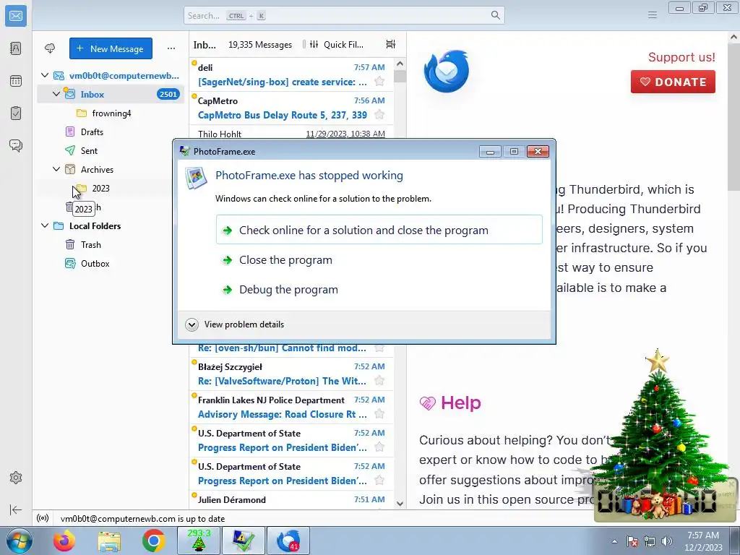Open the Calendar sidebar icon
740x555 pixels.
point(16,81)
